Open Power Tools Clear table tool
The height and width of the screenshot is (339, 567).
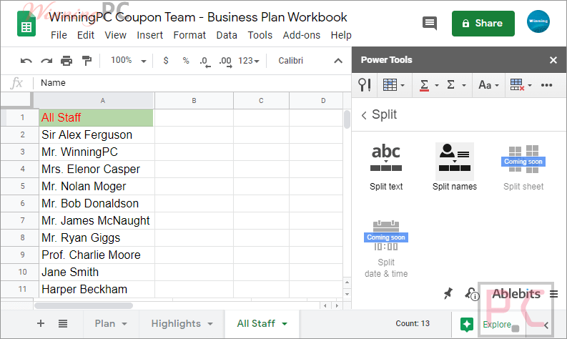pos(521,85)
